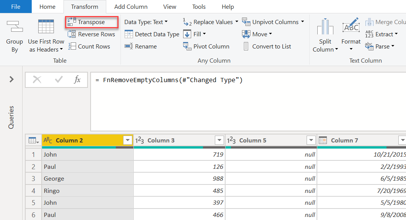Click the formula bar cancel X icon
The height and width of the screenshot is (220, 406).
point(37,79)
